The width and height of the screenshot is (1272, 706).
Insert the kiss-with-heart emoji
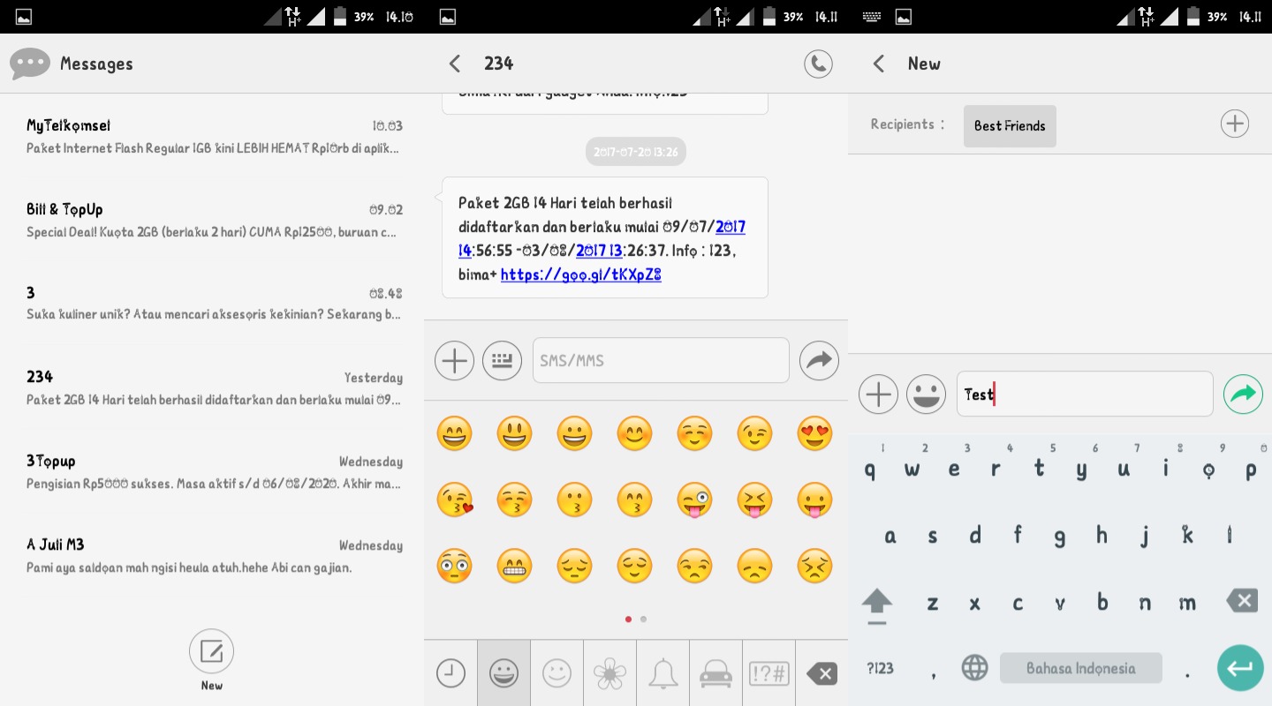454,500
